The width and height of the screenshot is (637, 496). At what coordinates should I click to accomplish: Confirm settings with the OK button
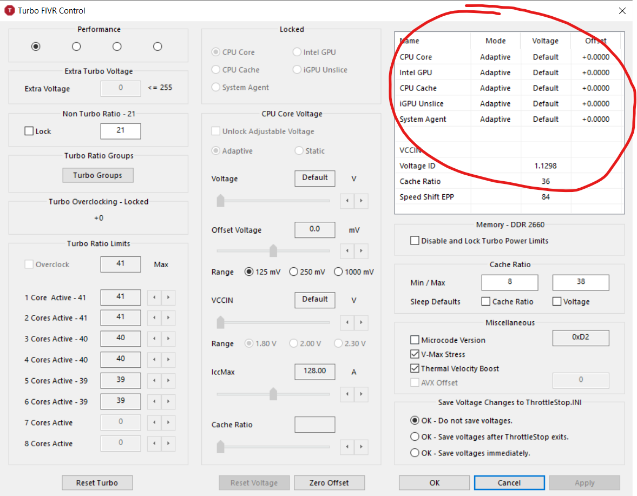[x=434, y=482]
